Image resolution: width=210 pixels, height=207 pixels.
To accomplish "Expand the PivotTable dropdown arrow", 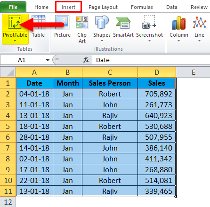I will pyautogui.click(x=15, y=41).
